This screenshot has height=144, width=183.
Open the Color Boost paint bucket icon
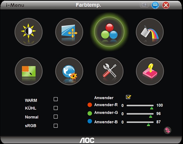[x=150, y=32]
